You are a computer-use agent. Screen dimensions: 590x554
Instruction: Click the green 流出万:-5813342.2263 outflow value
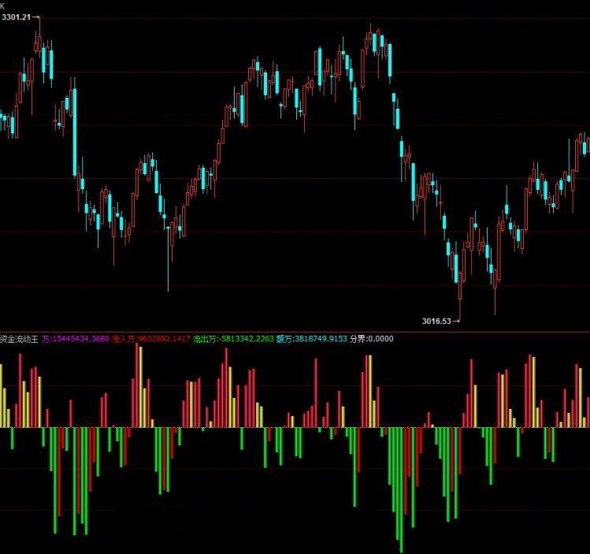point(233,339)
